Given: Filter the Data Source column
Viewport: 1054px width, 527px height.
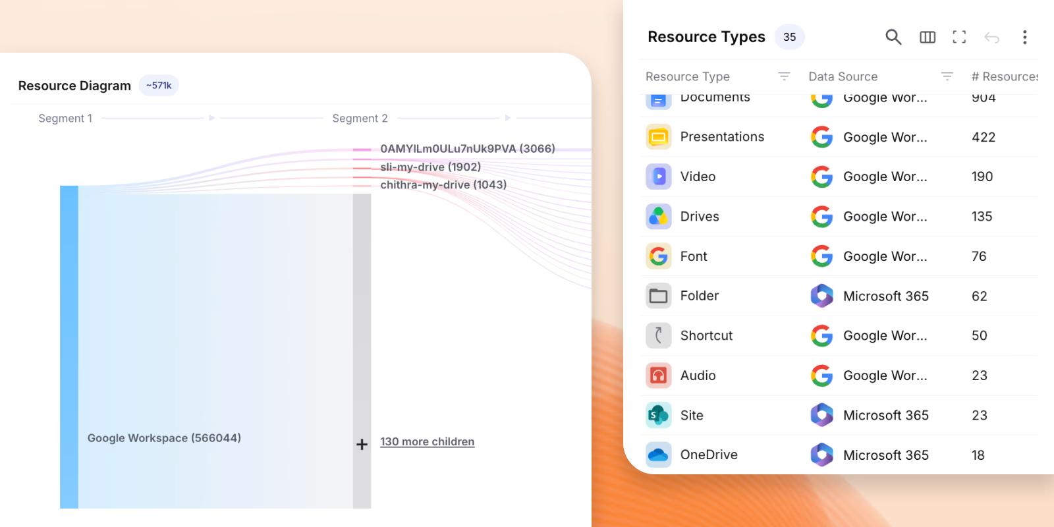Looking at the screenshot, I should (947, 76).
